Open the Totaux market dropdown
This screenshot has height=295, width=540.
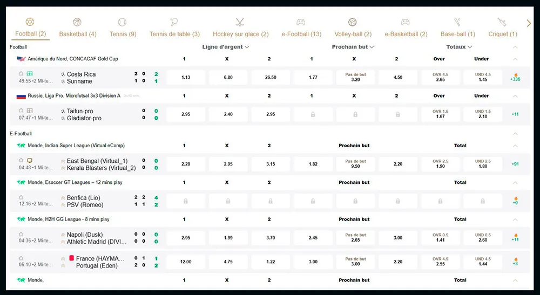tap(460, 47)
